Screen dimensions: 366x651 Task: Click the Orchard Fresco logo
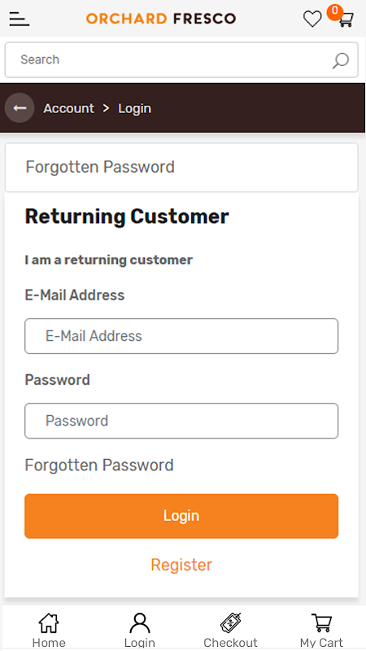(x=161, y=19)
